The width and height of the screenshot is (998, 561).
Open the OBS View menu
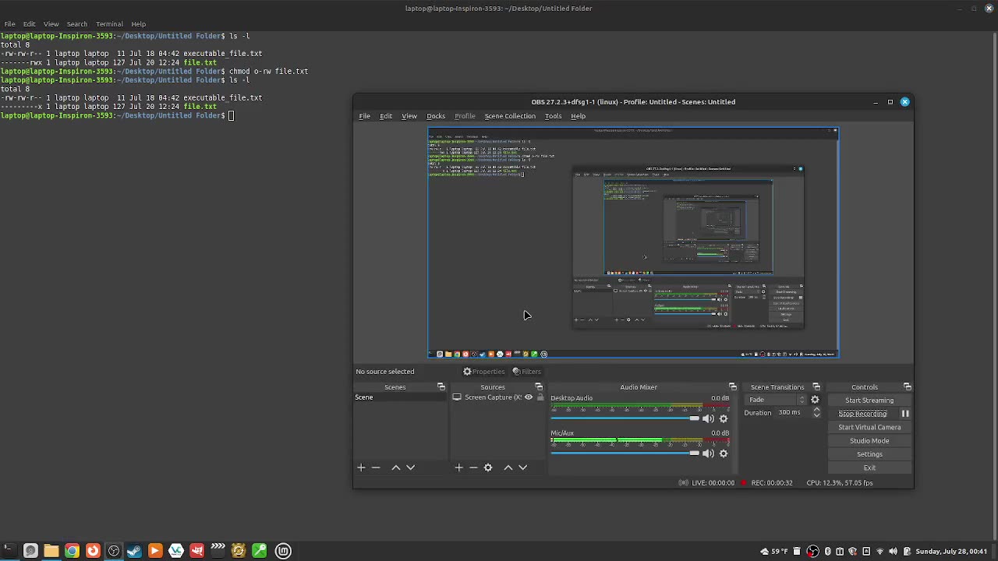pos(409,116)
